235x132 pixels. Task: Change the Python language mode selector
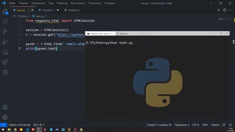(x=215, y=125)
